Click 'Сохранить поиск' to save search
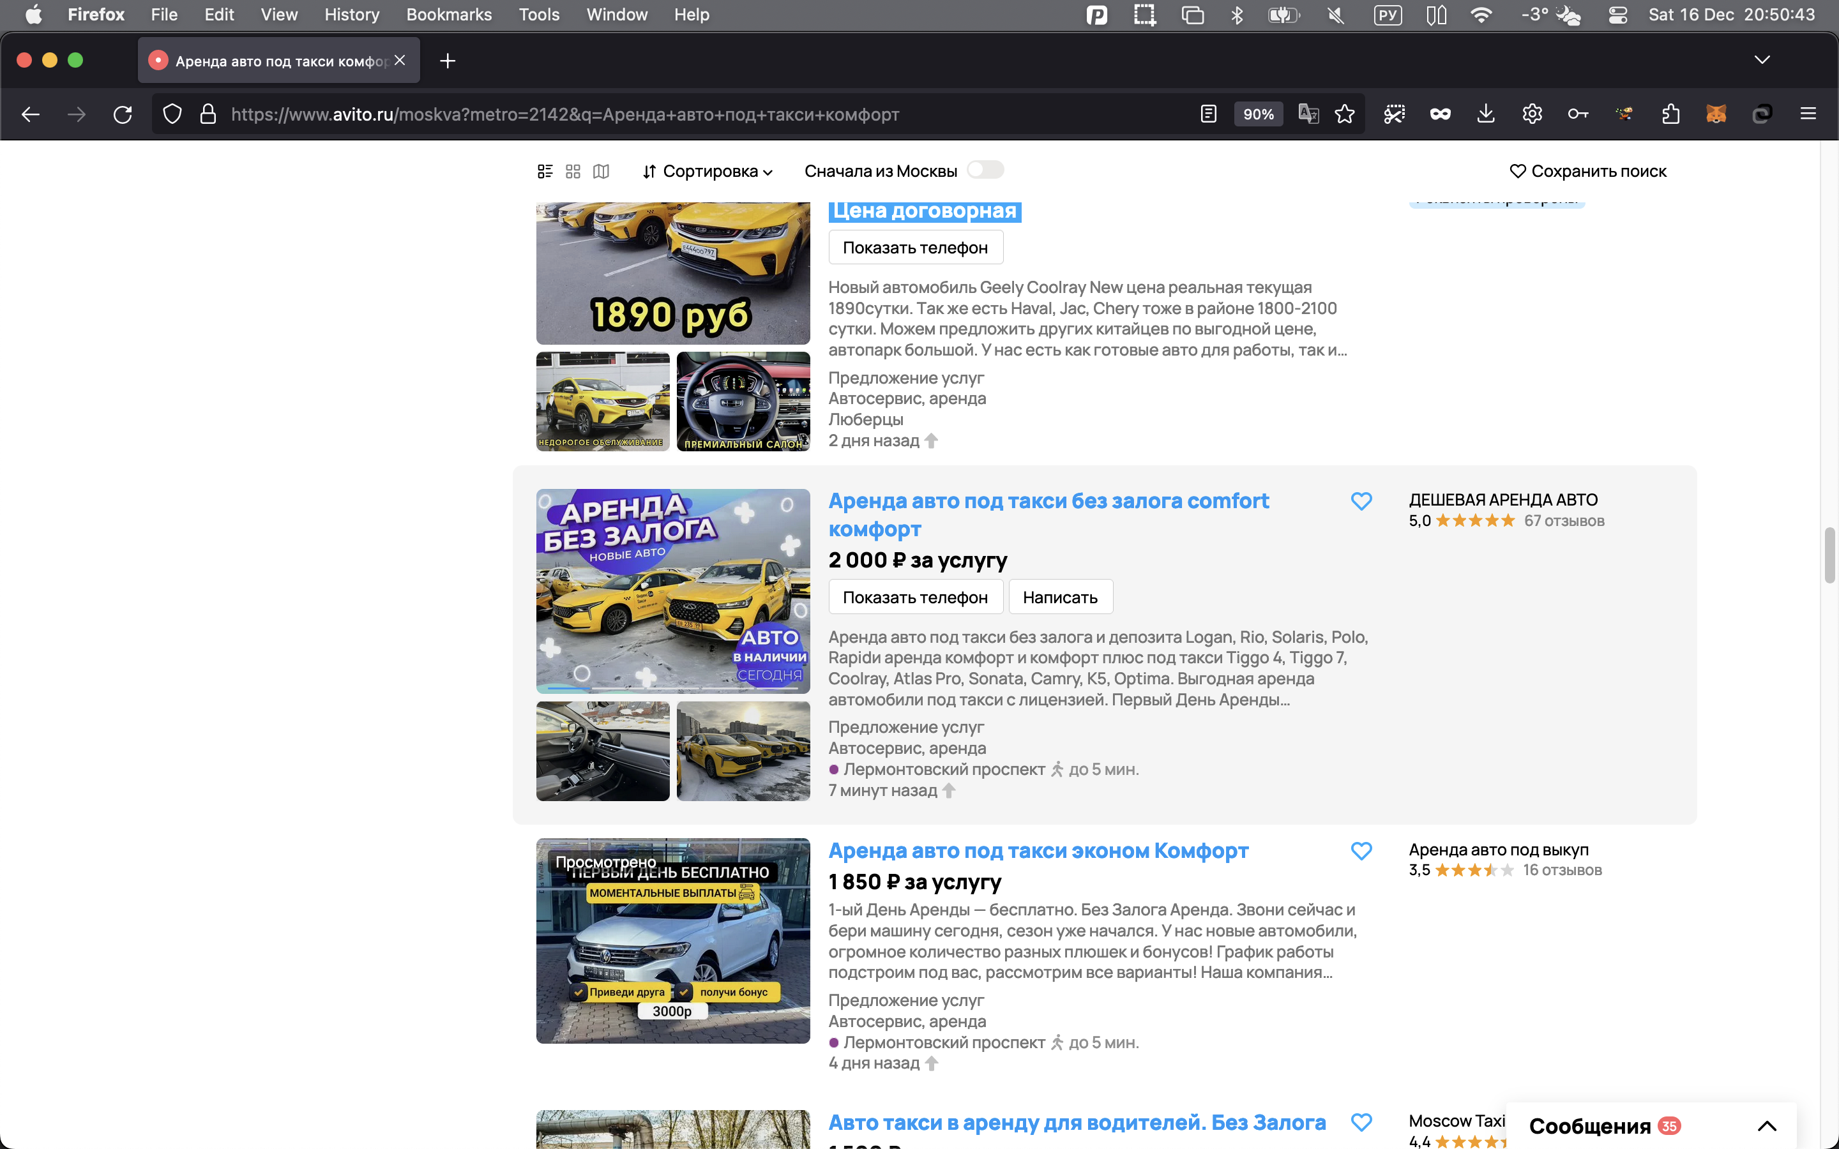 (1588, 171)
